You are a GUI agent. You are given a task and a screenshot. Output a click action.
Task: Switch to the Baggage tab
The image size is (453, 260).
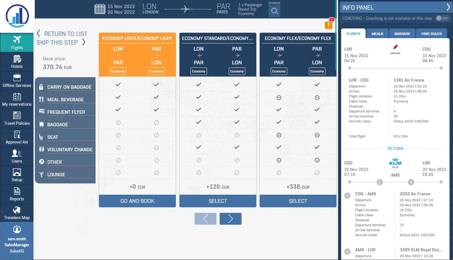pos(402,34)
